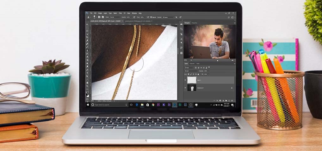Open the Sample dropdown in options bar
This screenshot has width=322, height=151.
point(168,17)
